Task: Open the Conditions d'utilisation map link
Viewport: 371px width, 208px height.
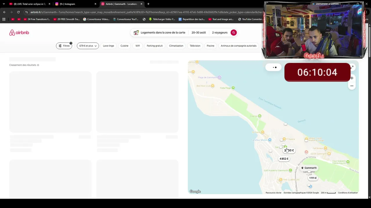Action: [348, 193]
